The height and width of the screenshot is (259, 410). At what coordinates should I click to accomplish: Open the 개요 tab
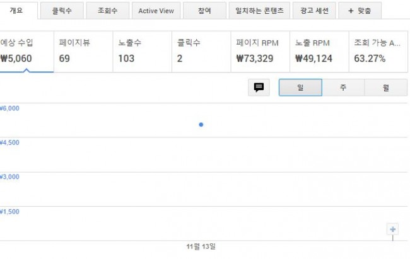click(x=16, y=10)
